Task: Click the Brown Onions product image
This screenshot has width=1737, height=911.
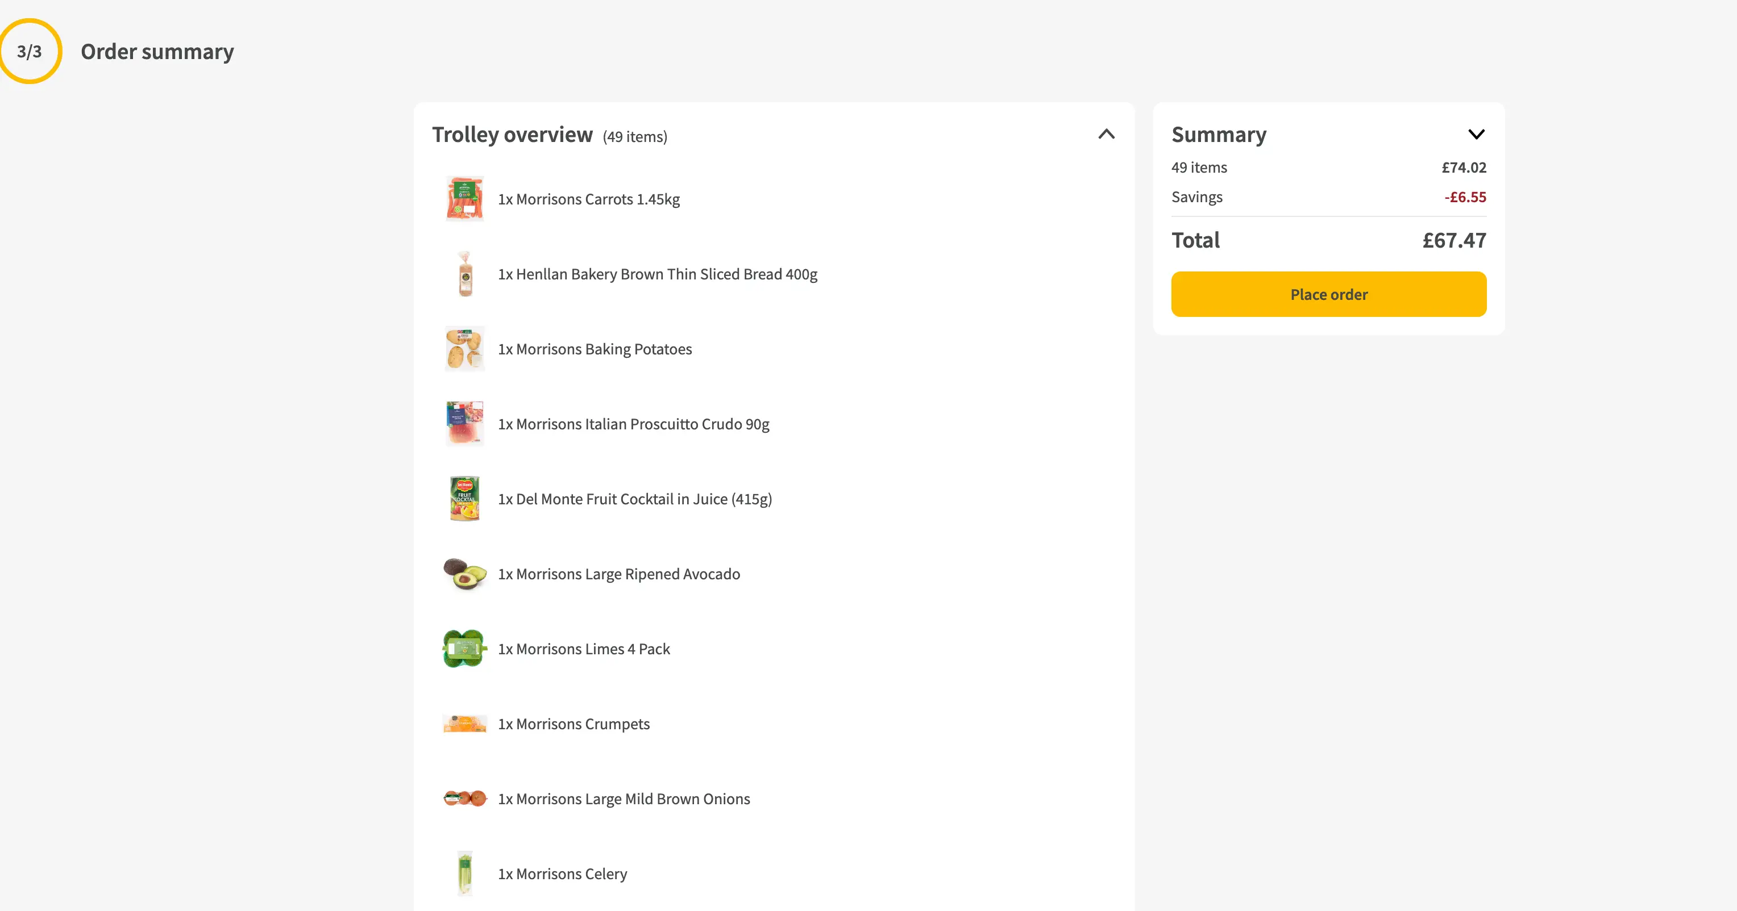Action: pos(464,799)
